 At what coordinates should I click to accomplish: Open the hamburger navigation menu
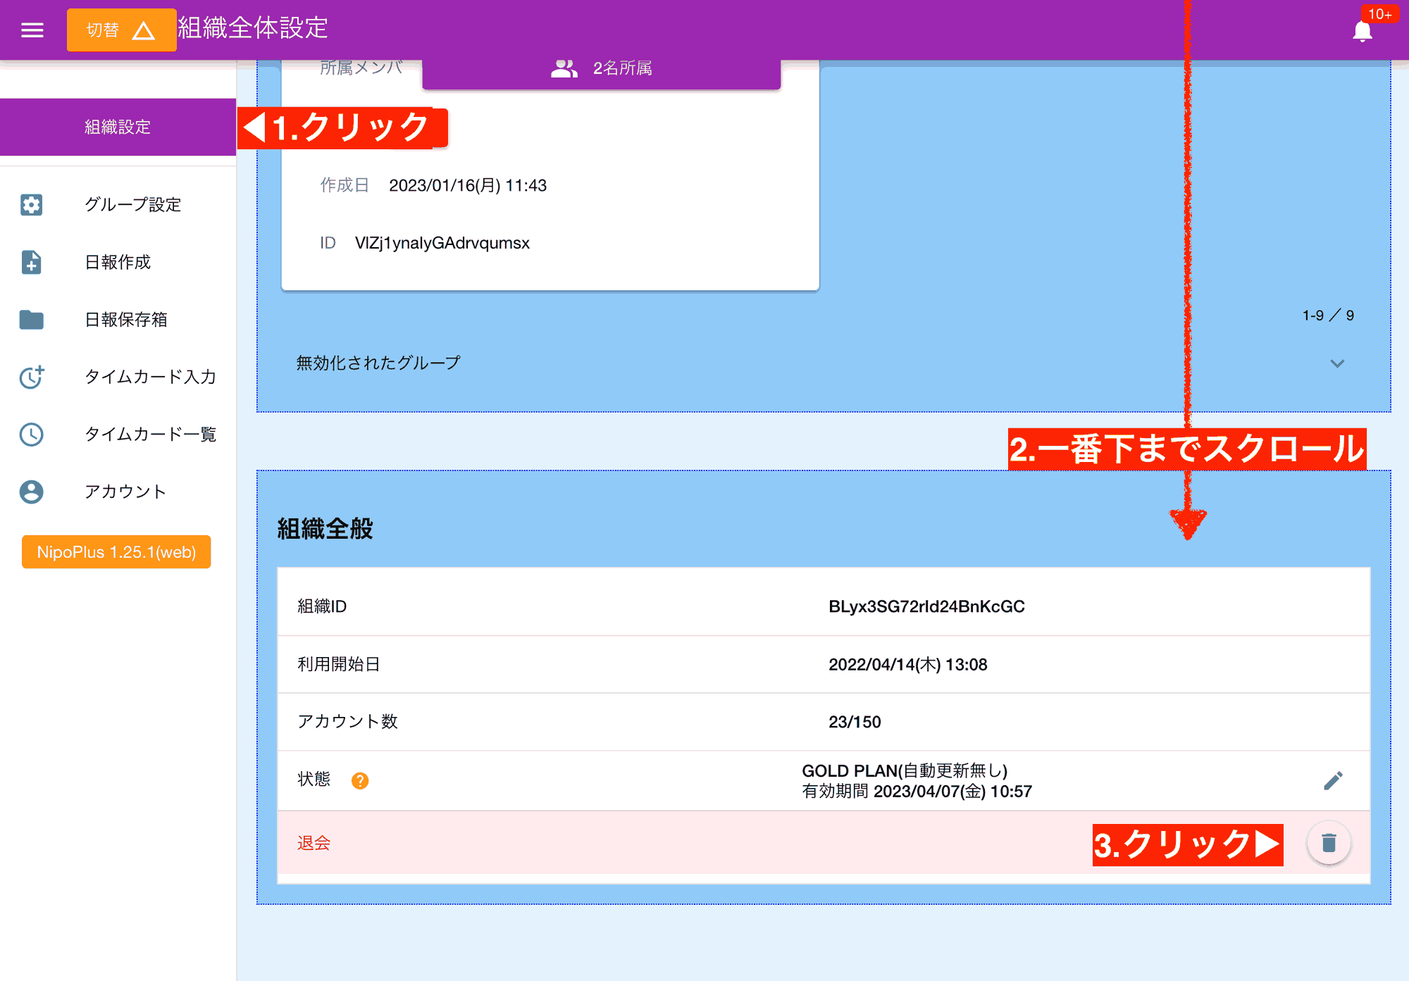(x=31, y=30)
